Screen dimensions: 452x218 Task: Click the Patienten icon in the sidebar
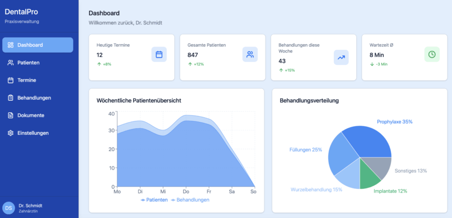tap(11, 63)
